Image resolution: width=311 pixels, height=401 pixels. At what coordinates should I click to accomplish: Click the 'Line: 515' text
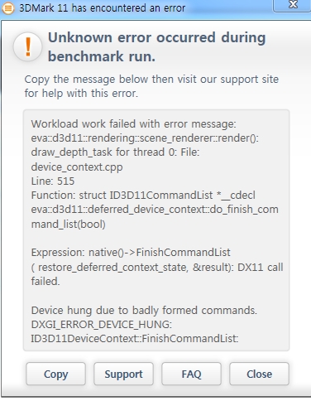pos(53,181)
